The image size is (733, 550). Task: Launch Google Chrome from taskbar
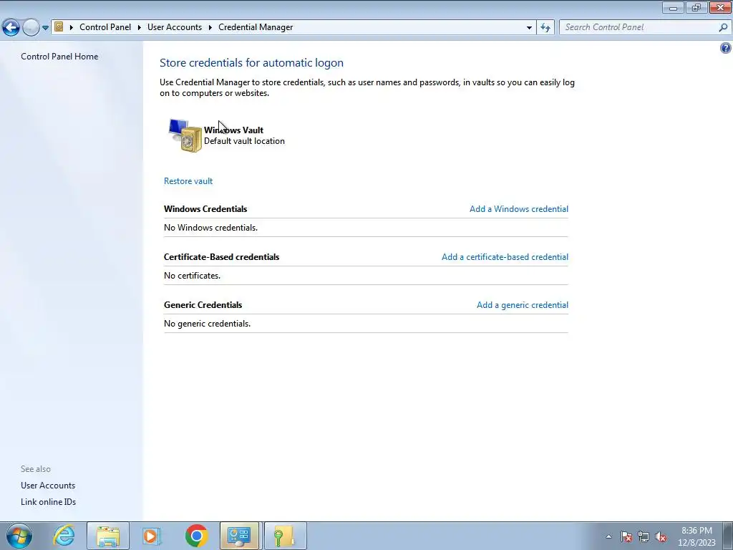point(196,536)
